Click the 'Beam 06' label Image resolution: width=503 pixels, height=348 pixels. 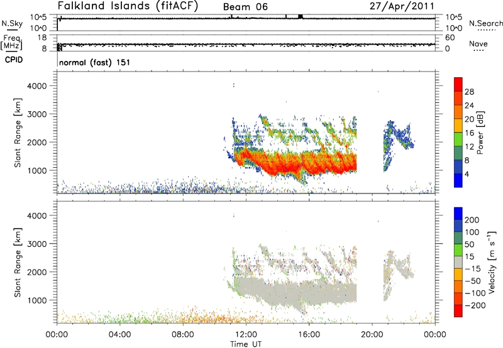point(245,7)
